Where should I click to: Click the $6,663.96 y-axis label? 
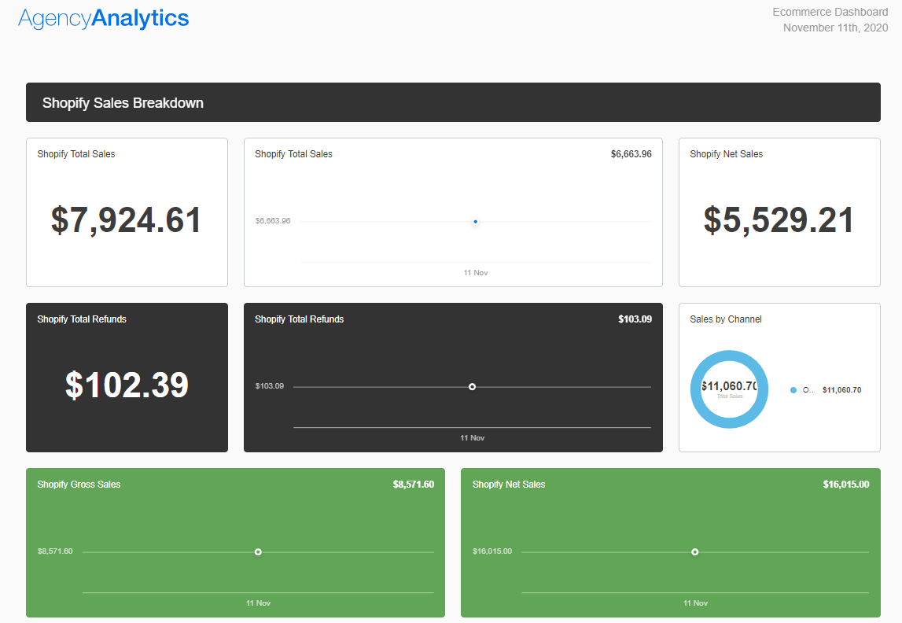click(x=273, y=221)
